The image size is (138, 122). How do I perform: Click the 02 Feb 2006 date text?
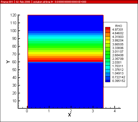[23, 2]
